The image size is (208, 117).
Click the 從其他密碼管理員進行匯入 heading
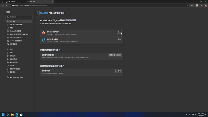pyautogui.click(x=52, y=66)
